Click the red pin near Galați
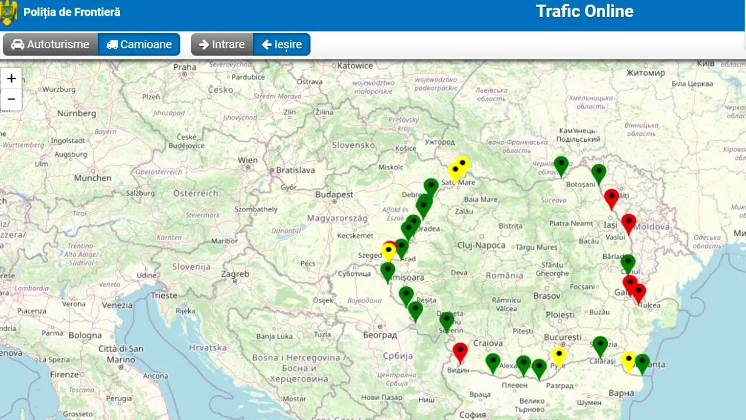This screenshot has height=420, width=746. click(629, 281)
